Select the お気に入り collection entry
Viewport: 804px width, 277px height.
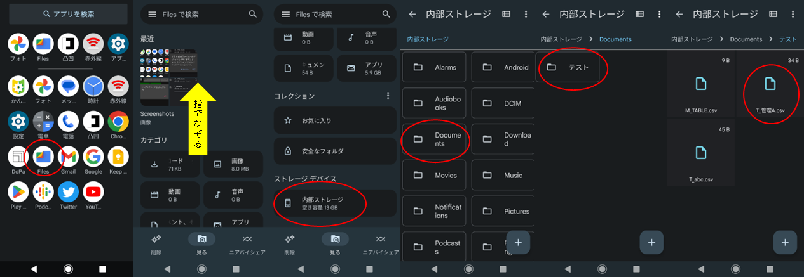click(335, 120)
